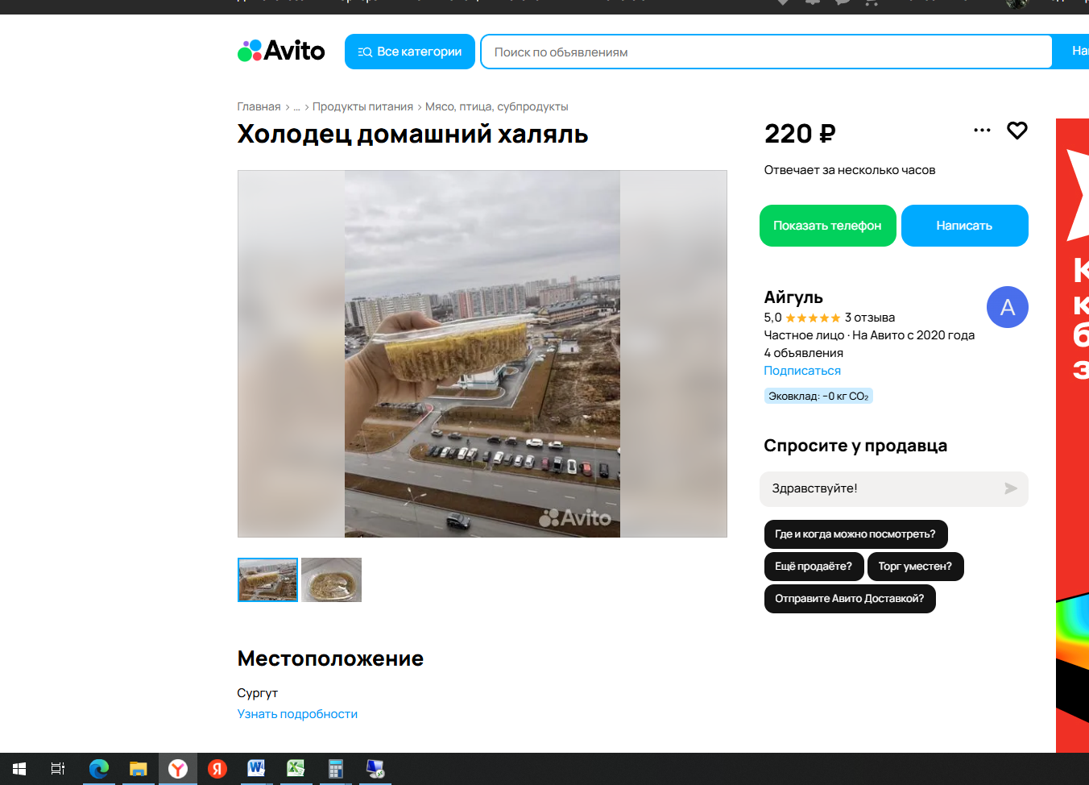Open Excel from the taskbar
The image size is (1089, 785).
[296, 769]
